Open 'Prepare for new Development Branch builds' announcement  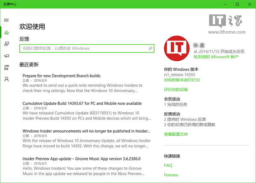click(x=61, y=76)
